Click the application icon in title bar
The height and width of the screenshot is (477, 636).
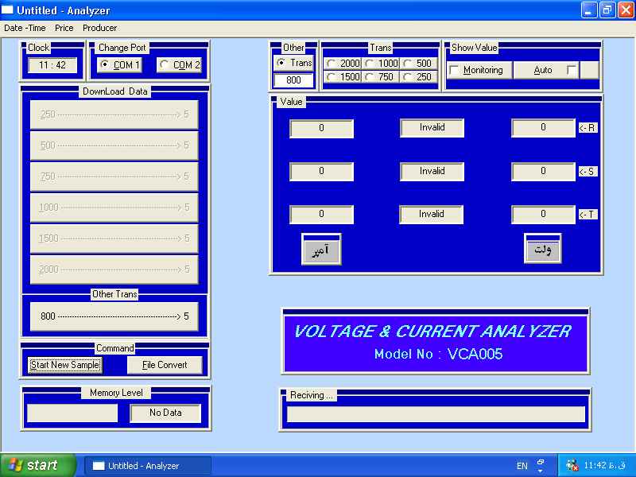pyautogui.click(x=8, y=10)
